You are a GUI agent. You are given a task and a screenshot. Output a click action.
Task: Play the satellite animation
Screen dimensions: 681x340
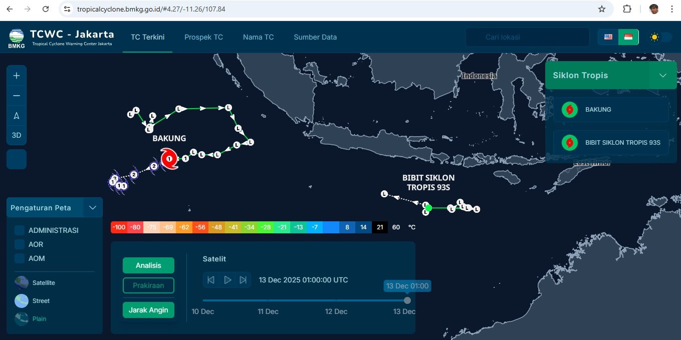coord(228,280)
